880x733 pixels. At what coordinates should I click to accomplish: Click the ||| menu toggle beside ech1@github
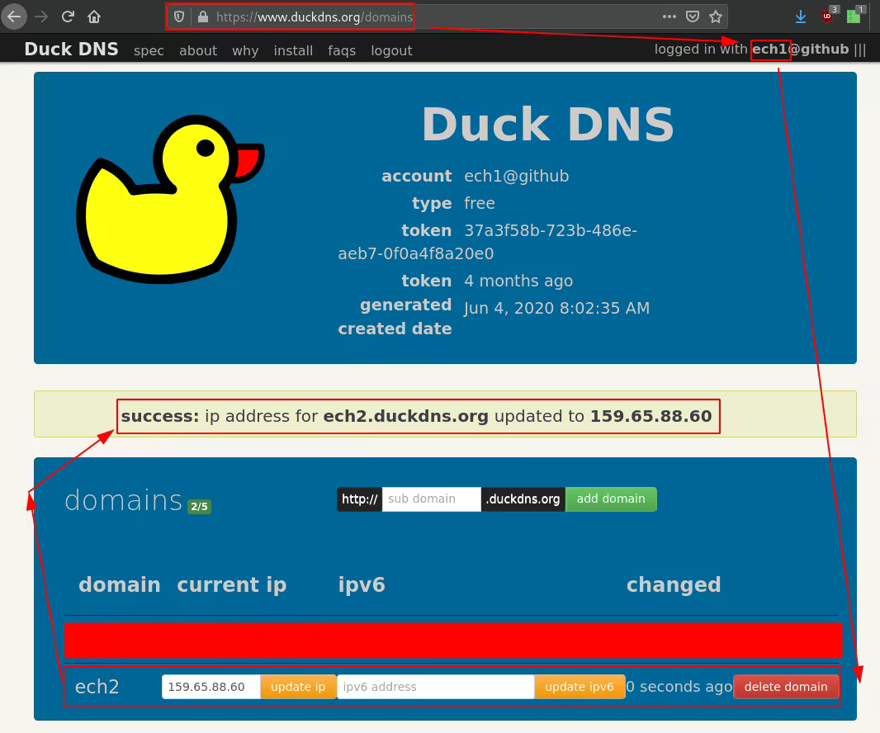(860, 50)
